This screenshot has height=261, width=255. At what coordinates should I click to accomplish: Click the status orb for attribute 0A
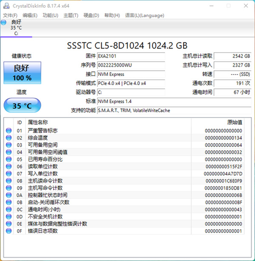click(x=8, y=195)
